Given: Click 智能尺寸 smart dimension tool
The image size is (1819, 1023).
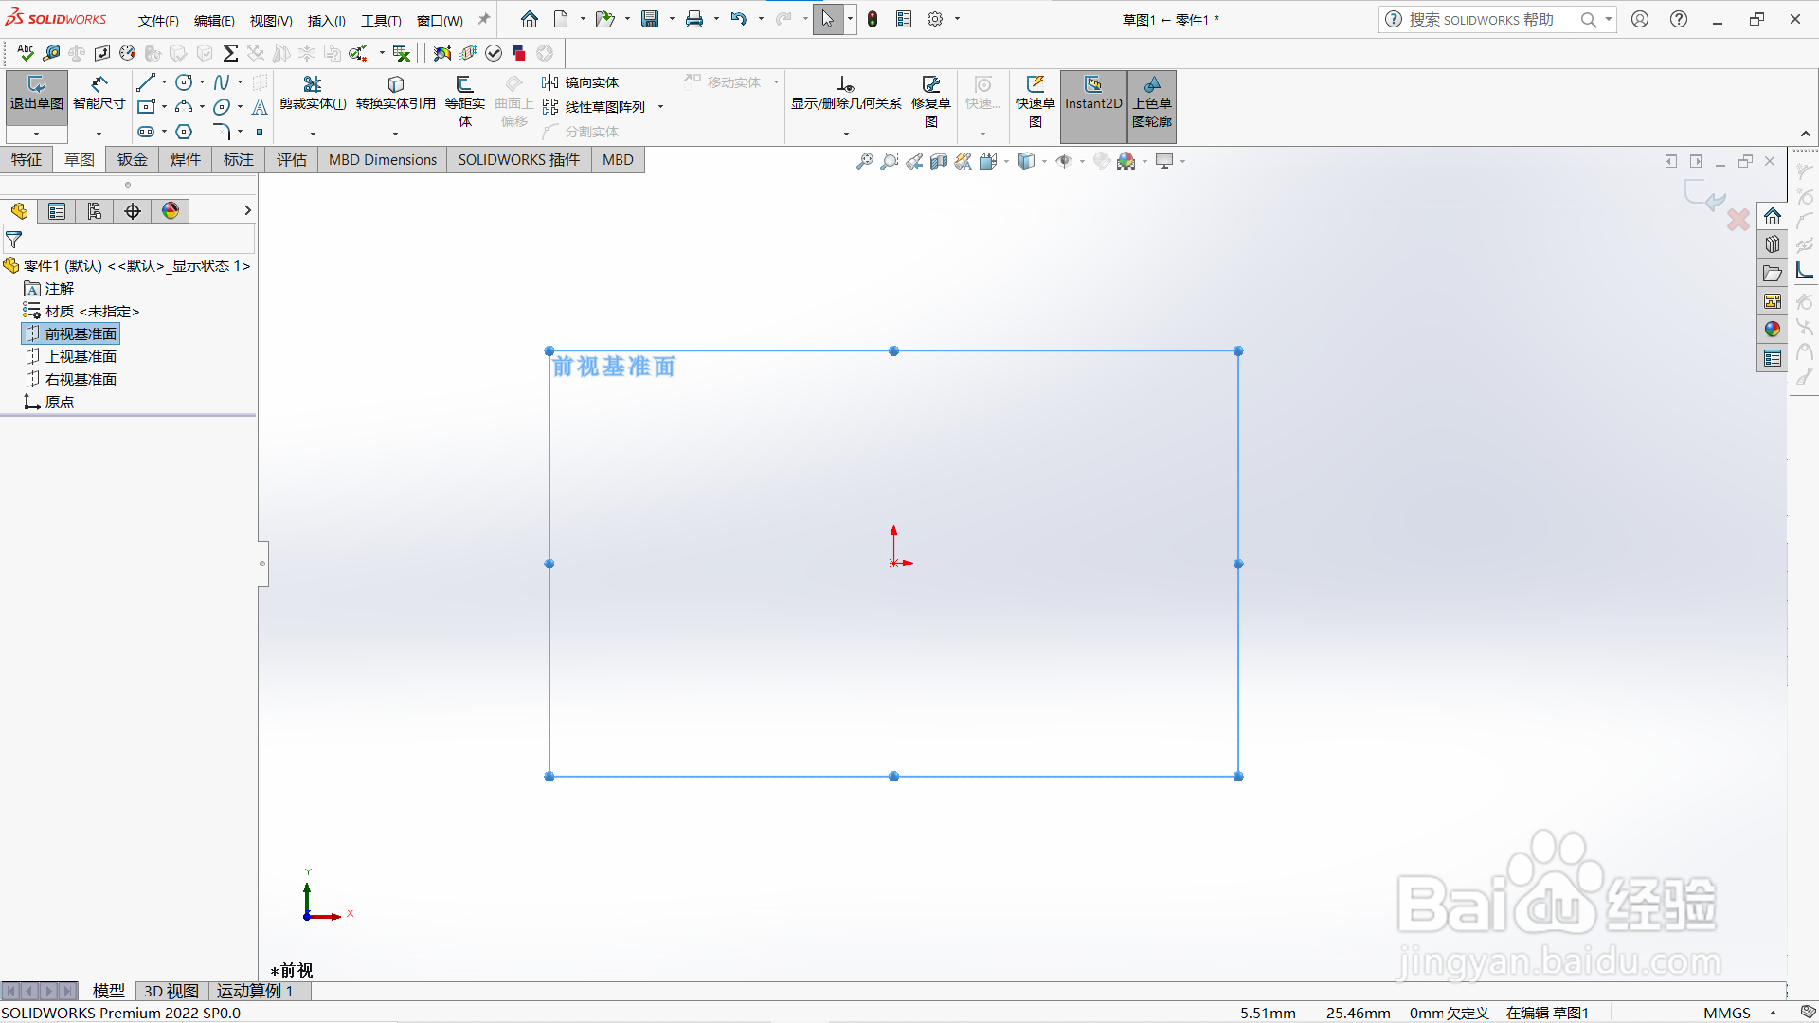Looking at the screenshot, I should click(x=99, y=94).
